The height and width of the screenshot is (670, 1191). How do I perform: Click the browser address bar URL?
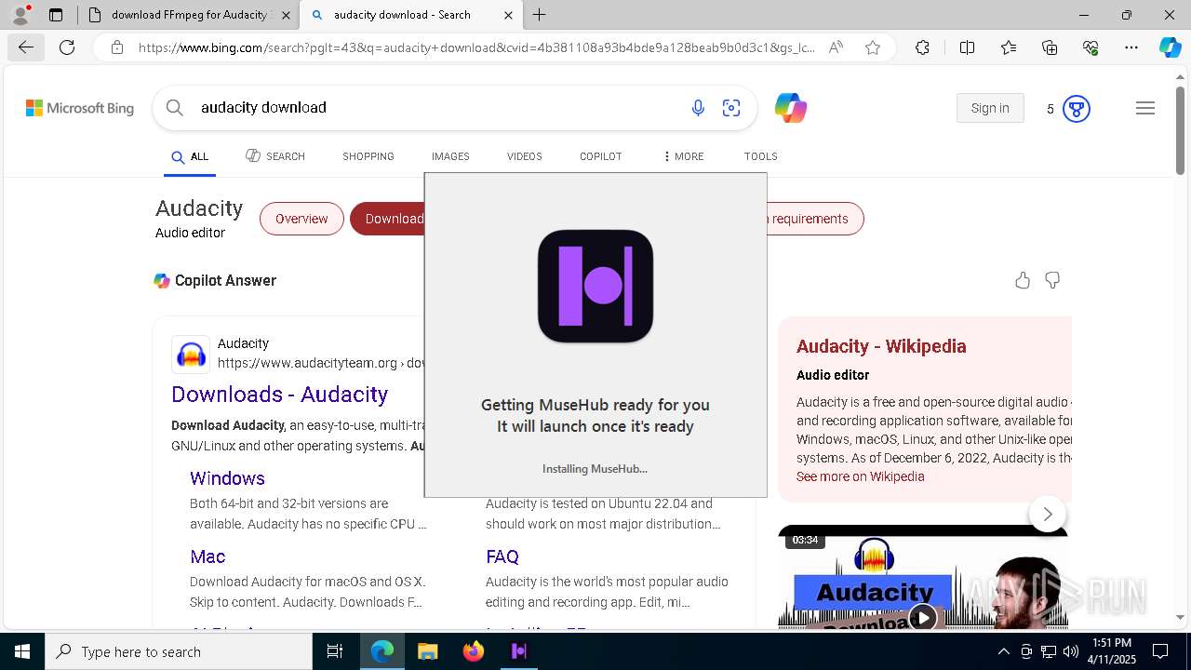pyautogui.click(x=476, y=47)
